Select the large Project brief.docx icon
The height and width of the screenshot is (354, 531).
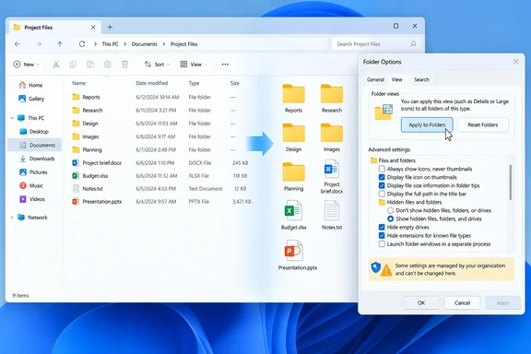332,169
